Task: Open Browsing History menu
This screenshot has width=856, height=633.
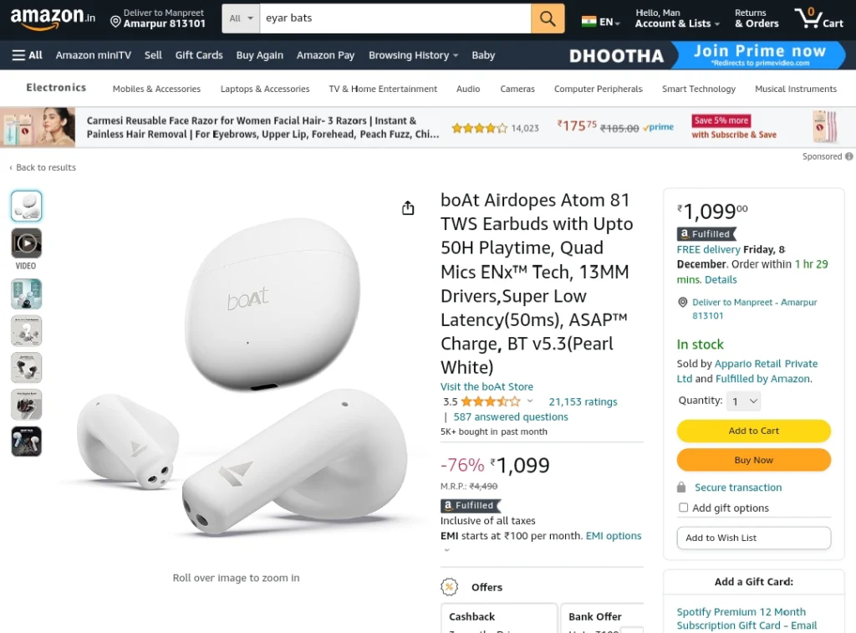Action: click(413, 55)
